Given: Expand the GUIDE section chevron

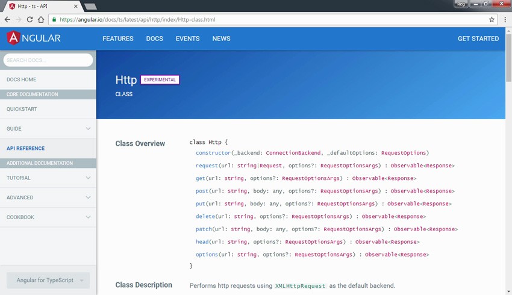Looking at the screenshot, I should (88, 129).
